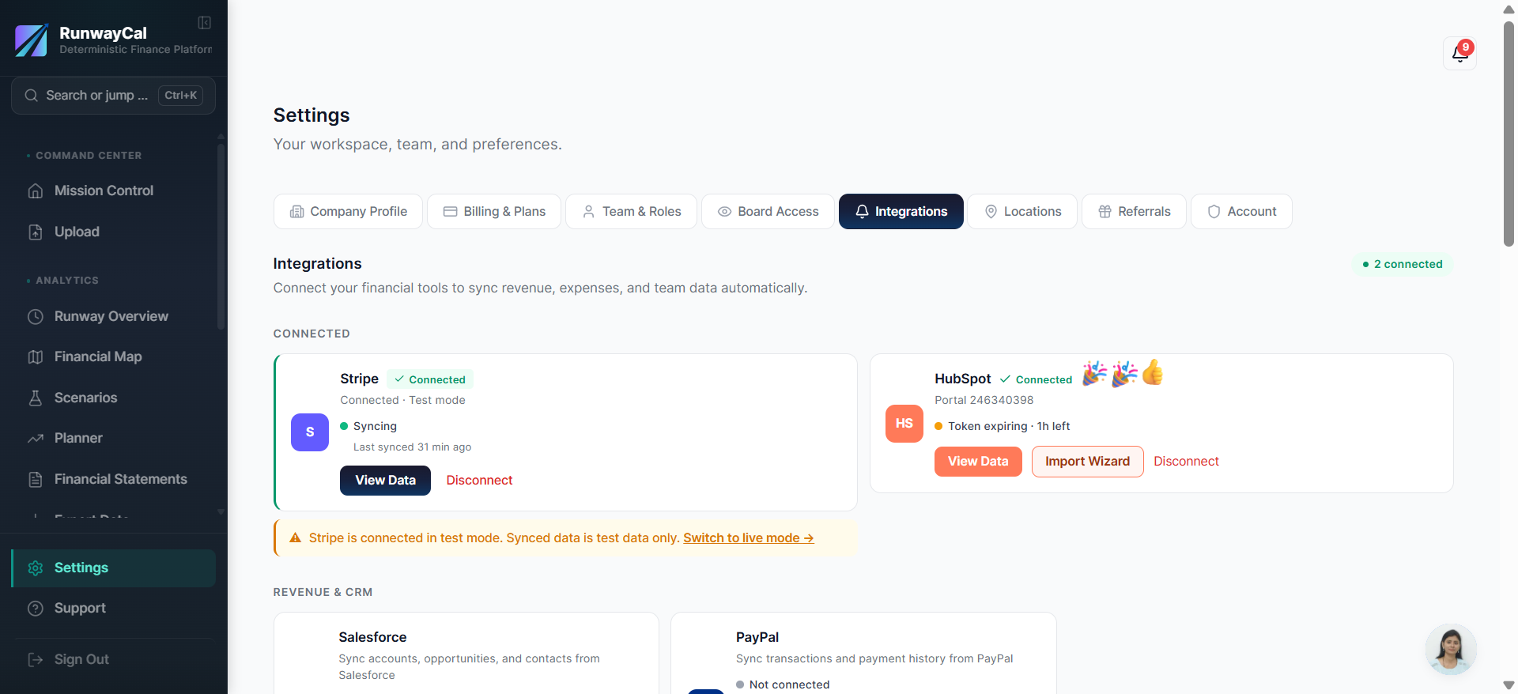Open Support page
This screenshot has height=694, width=1518.
(113, 609)
